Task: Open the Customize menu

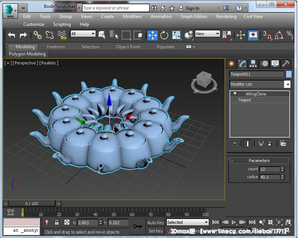Action: point(34,24)
